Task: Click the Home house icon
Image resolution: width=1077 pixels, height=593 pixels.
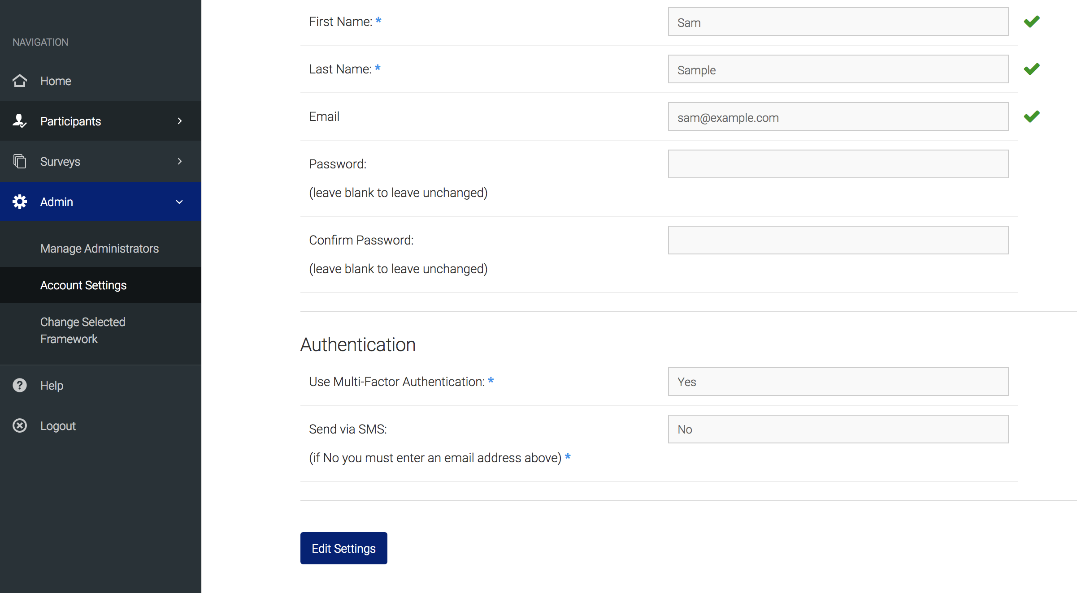Action: pos(20,81)
